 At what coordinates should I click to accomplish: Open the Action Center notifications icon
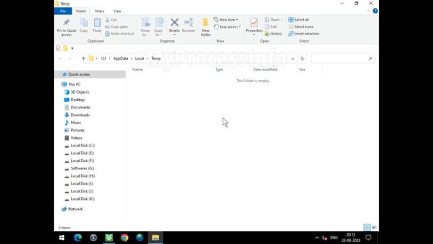click(x=368, y=238)
